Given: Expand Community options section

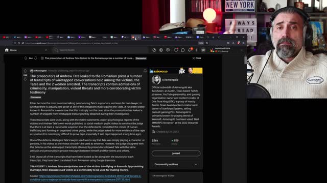Looking at the screenshot, I should 176,164.
